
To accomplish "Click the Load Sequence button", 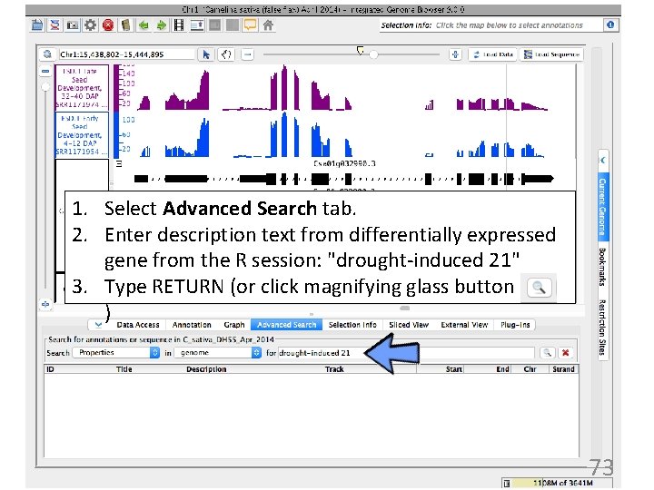I will (551, 54).
